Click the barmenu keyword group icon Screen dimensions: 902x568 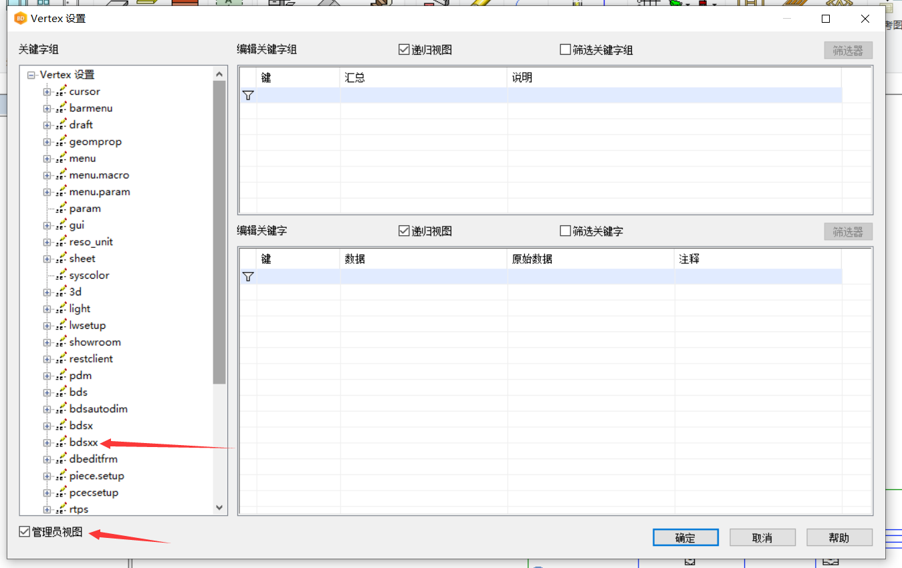(x=62, y=108)
